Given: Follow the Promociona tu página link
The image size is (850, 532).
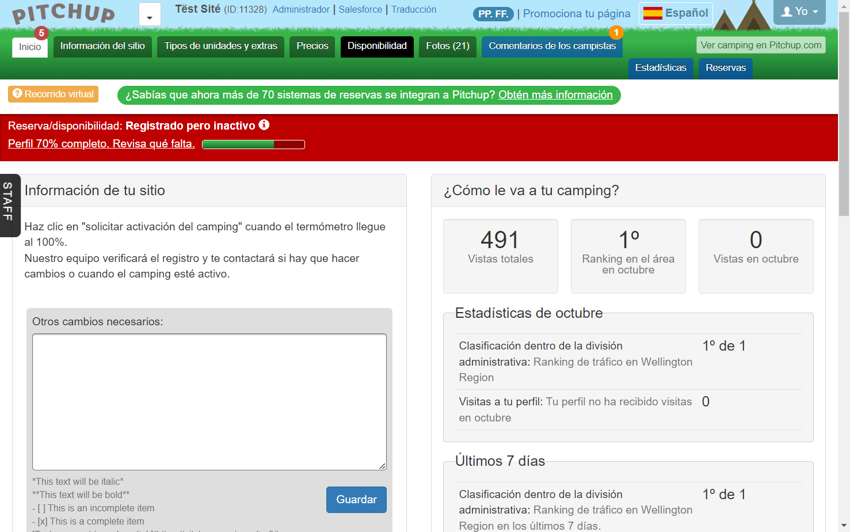Looking at the screenshot, I should click(x=577, y=13).
